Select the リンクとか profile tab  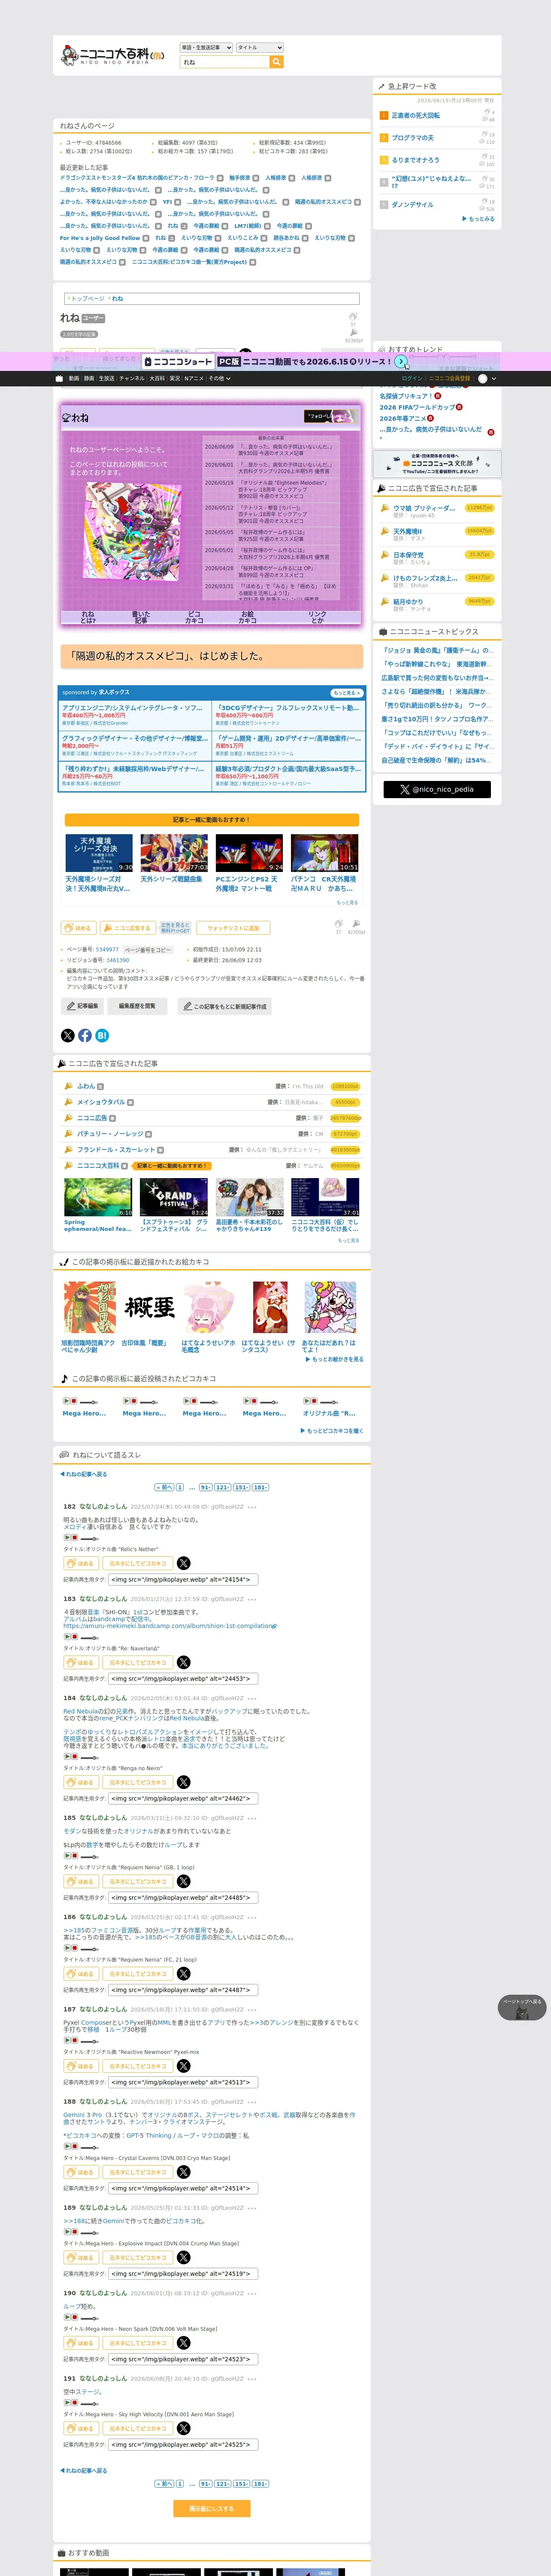point(317,617)
